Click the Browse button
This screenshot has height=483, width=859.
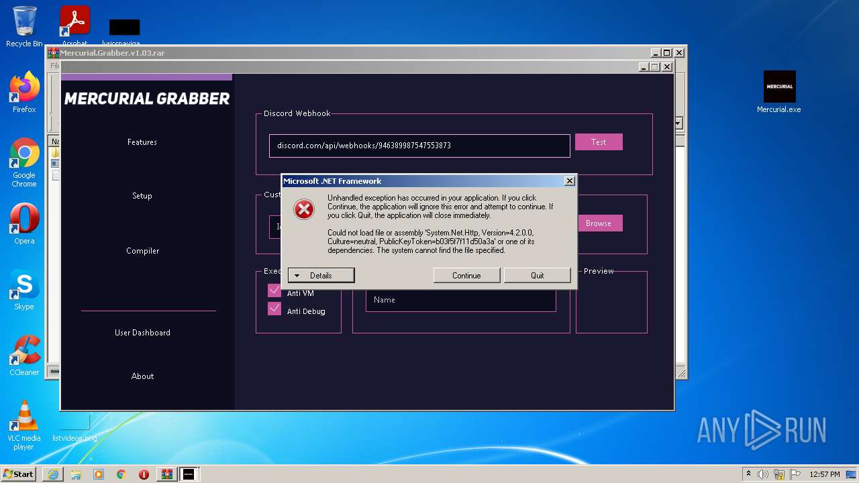coord(599,223)
